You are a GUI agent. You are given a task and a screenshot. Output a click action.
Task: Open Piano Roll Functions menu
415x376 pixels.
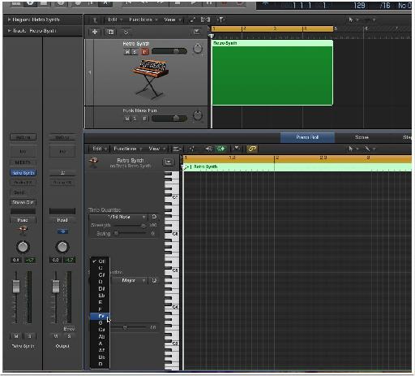[128, 149]
